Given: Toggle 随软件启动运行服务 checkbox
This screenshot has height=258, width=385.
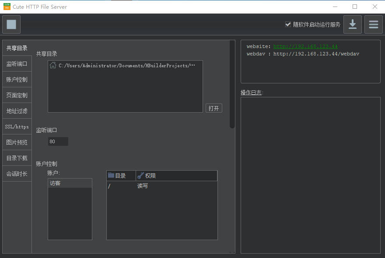Looking at the screenshot, I should click(x=288, y=24).
